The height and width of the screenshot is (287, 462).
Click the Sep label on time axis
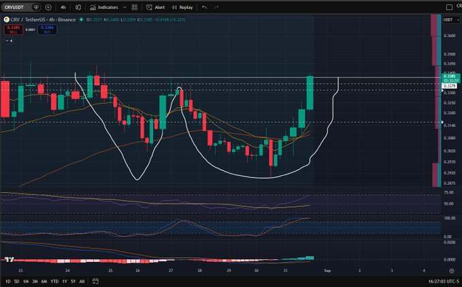point(327,271)
